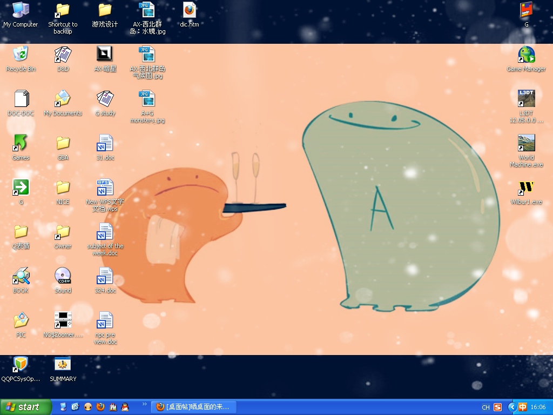Select the QQPCSysOp shield shortcut
This screenshot has width=553, height=415.
tap(21, 370)
